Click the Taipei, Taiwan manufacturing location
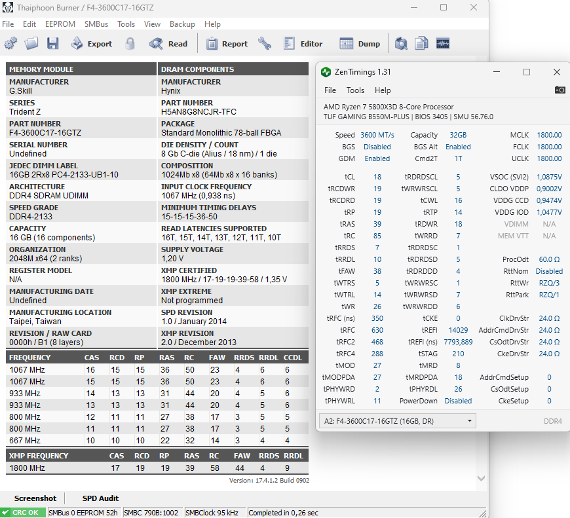The image size is (570, 518). 35,321
